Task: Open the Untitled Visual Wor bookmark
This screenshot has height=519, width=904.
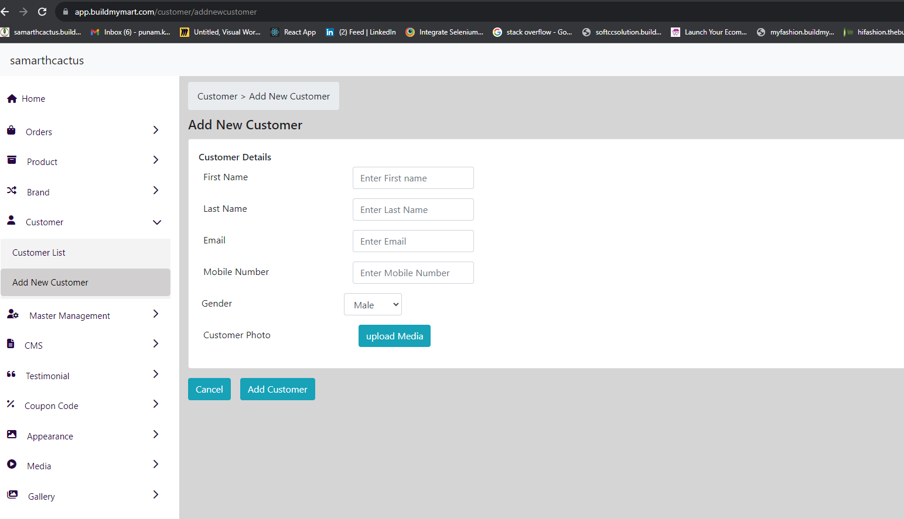Action: point(220,32)
